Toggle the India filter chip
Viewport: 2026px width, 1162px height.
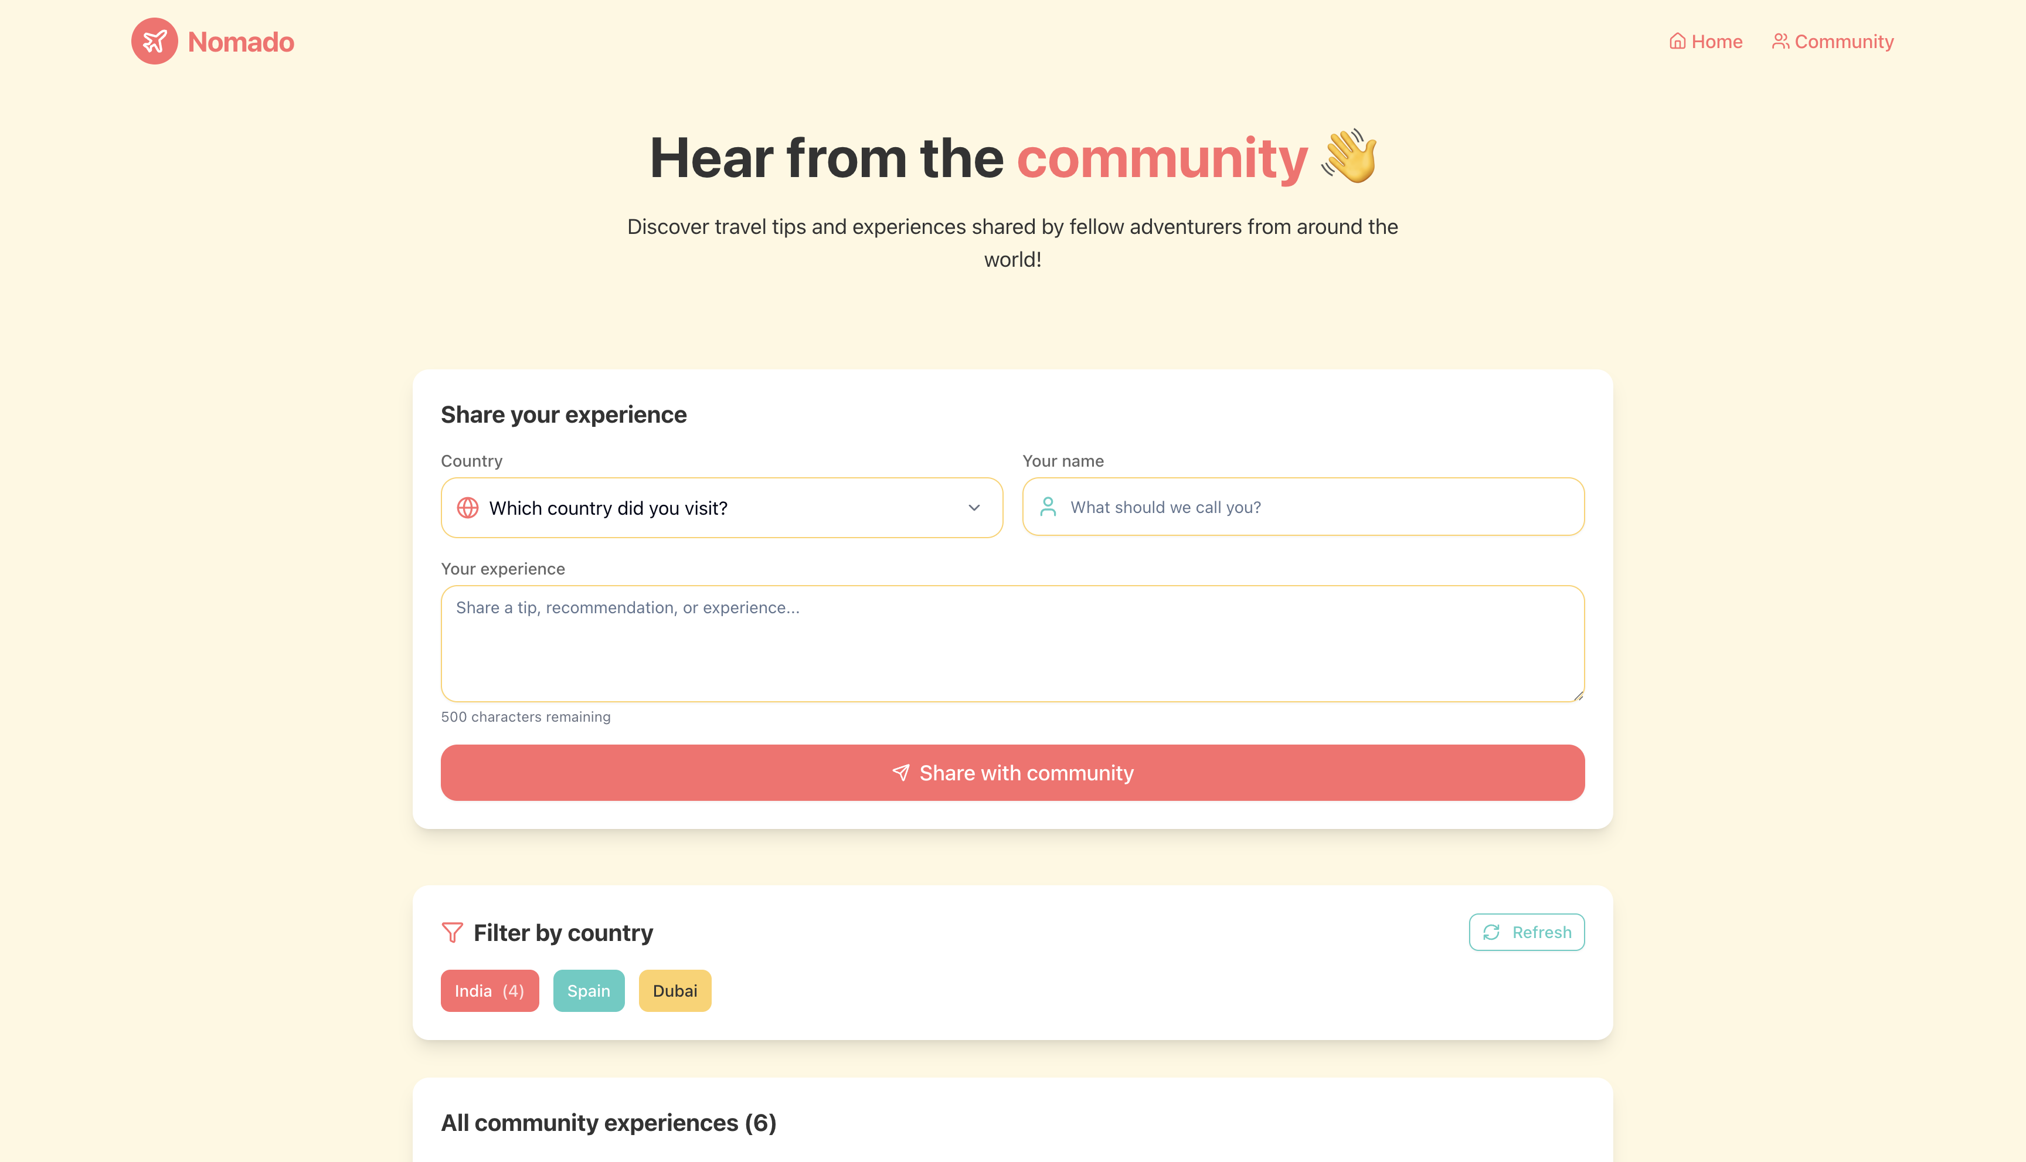pos(489,990)
